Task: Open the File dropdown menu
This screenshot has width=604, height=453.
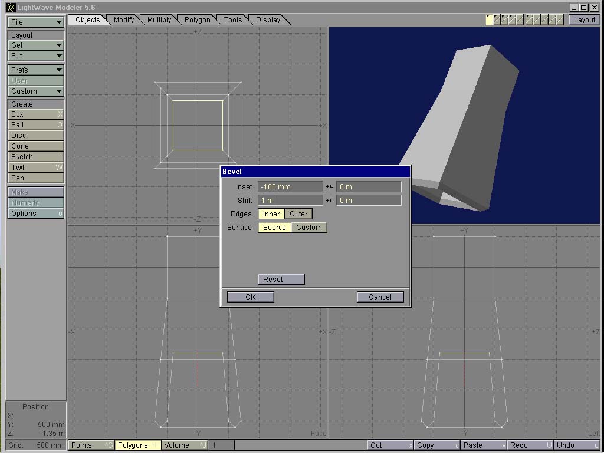Action: pyautogui.click(x=35, y=22)
